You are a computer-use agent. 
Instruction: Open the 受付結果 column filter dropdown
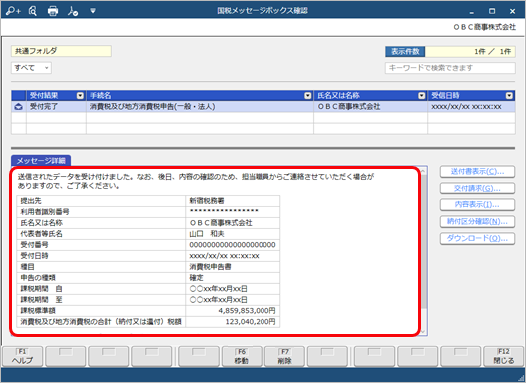(80, 96)
